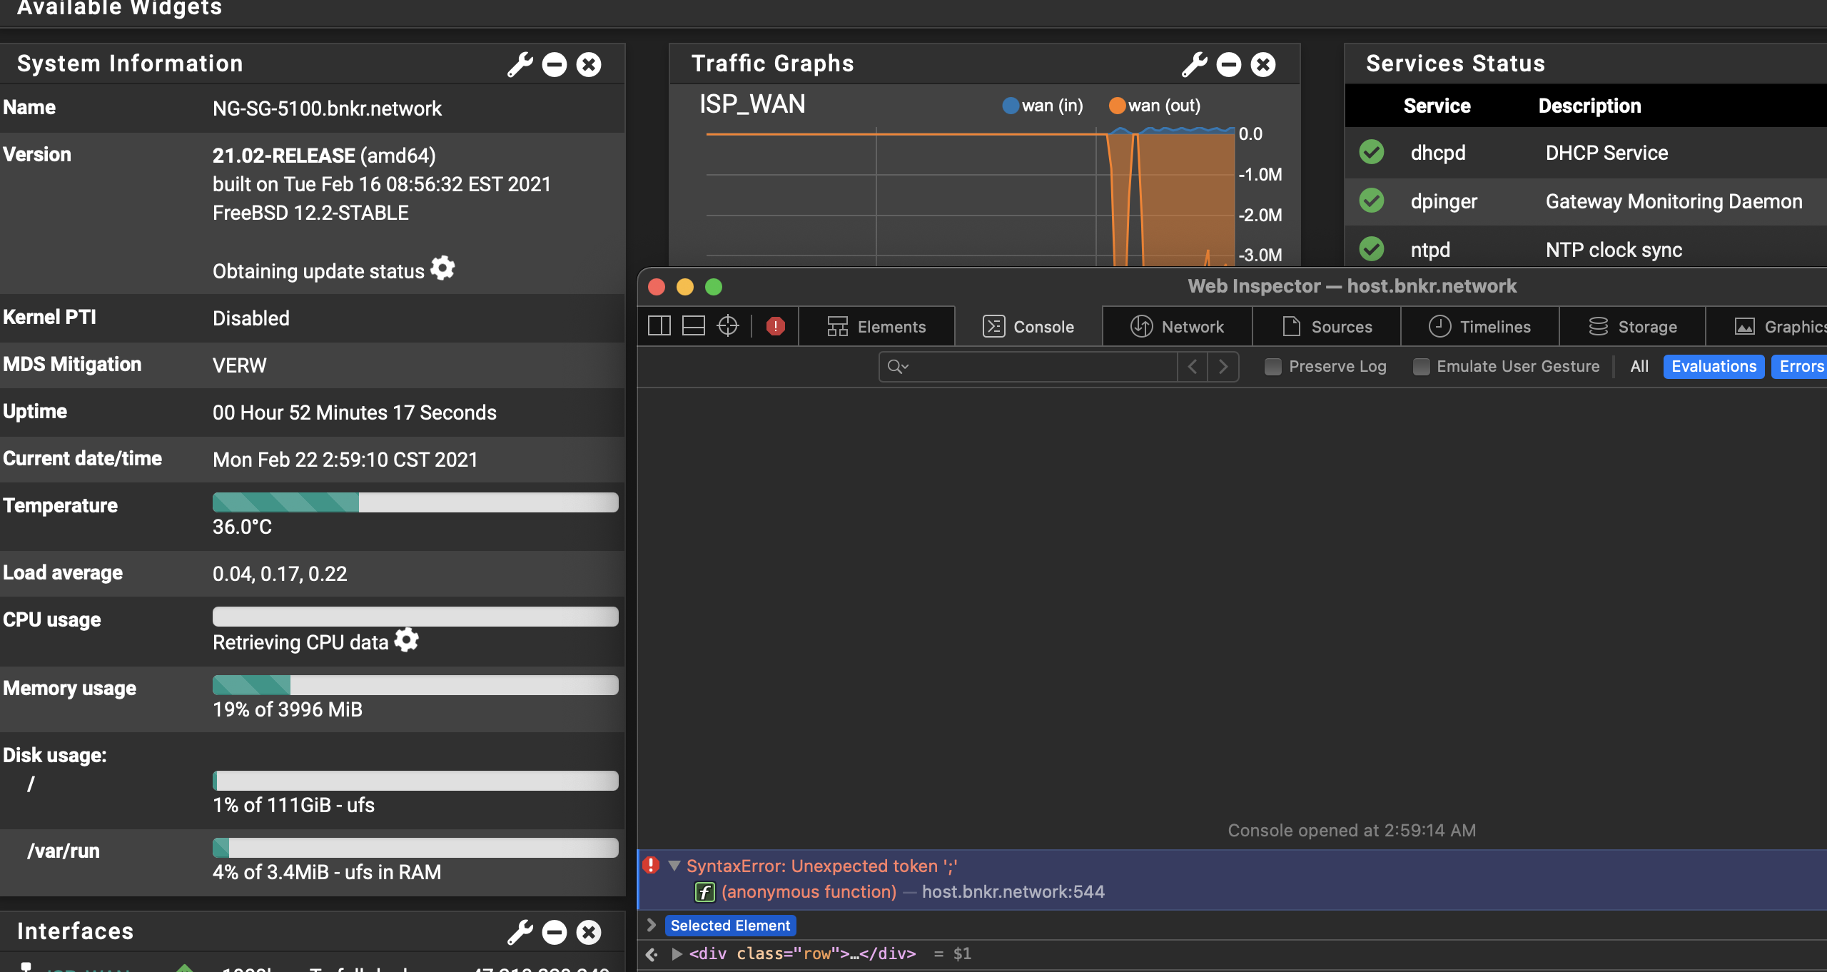Click the update status gear icon
This screenshot has width=1827, height=972.
(442, 268)
